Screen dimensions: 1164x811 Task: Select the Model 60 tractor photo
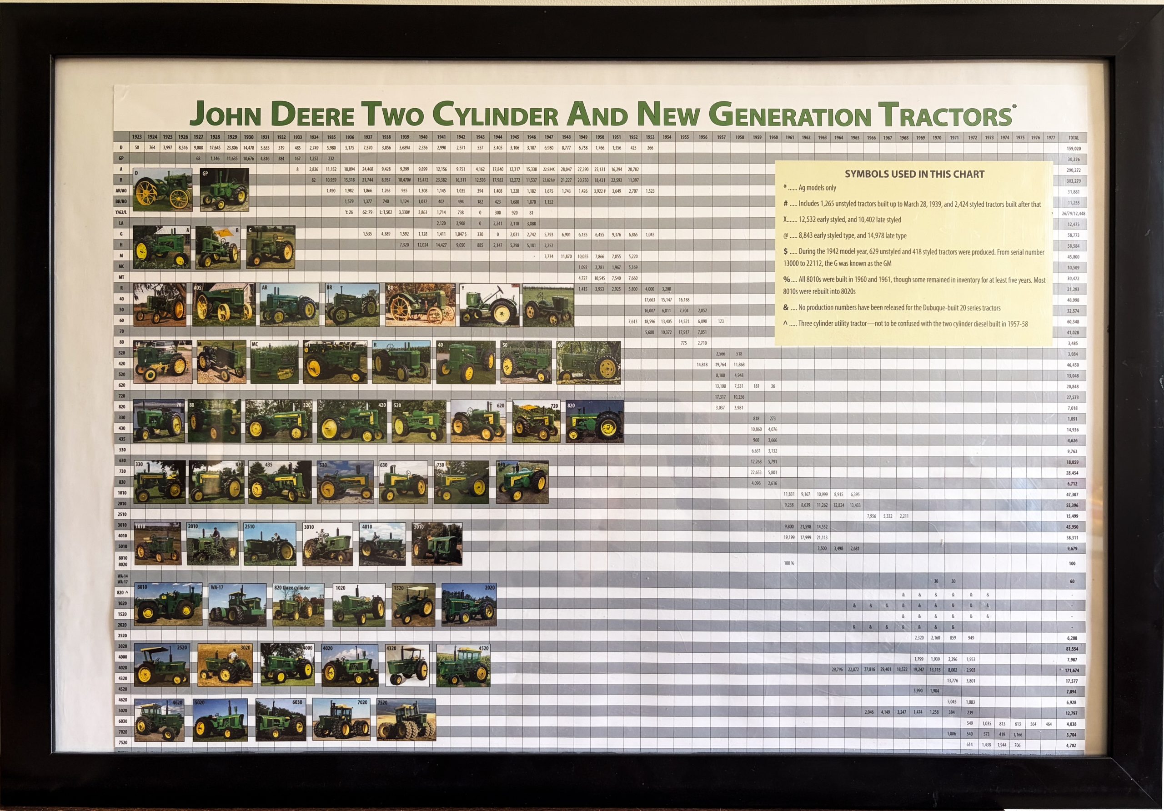(588, 362)
